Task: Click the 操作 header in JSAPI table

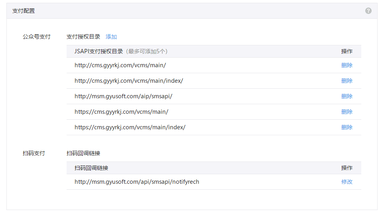Action: pos(347,51)
